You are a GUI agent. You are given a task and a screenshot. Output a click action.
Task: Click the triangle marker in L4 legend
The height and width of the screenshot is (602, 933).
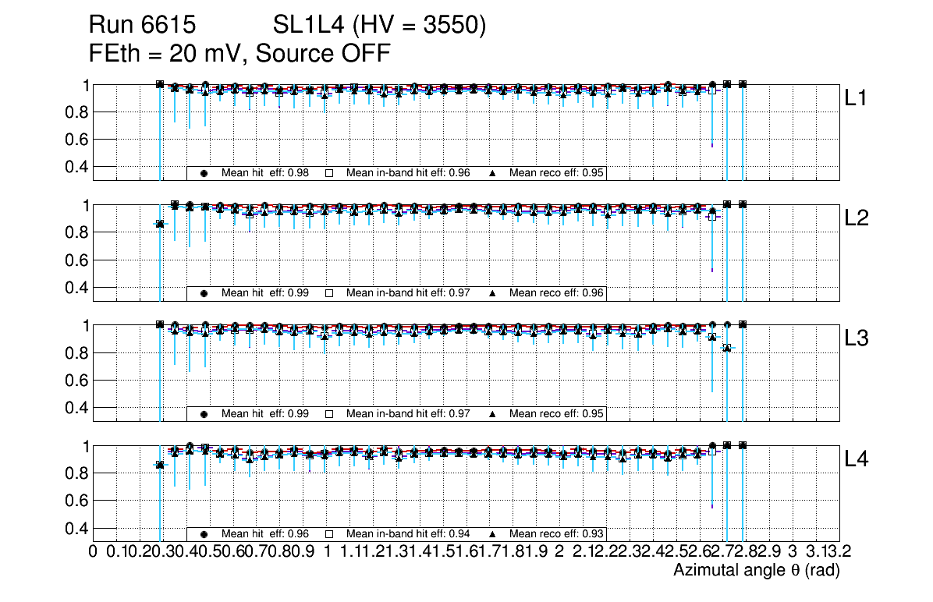tap(493, 535)
